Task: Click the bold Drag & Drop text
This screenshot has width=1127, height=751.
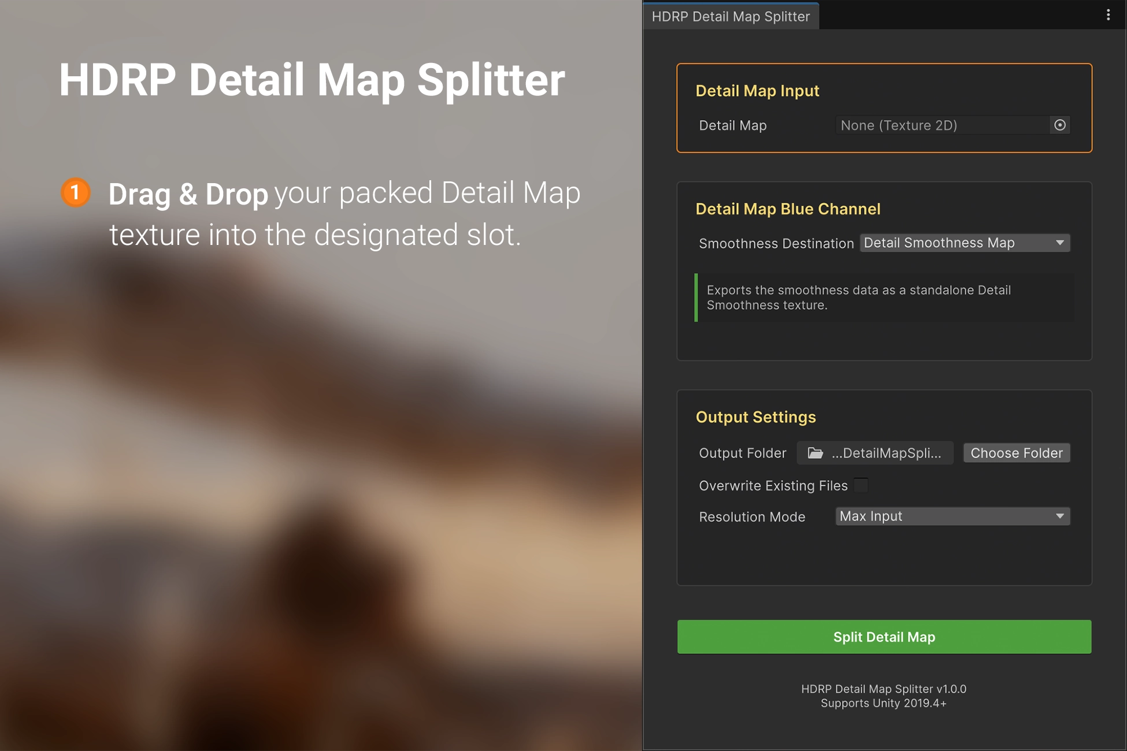Action: [x=188, y=194]
